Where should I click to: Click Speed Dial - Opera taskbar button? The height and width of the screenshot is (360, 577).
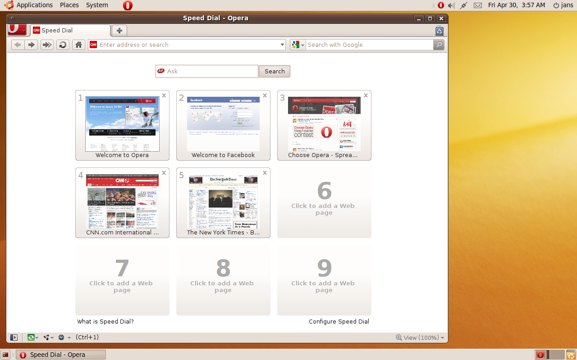click(x=61, y=355)
